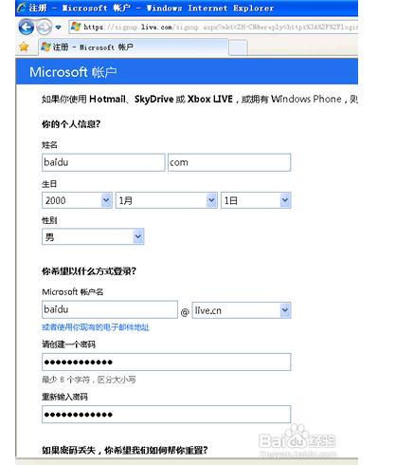Click the browser Forward arrow button
This screenshot has width=396, height=465.
(45, 28)
